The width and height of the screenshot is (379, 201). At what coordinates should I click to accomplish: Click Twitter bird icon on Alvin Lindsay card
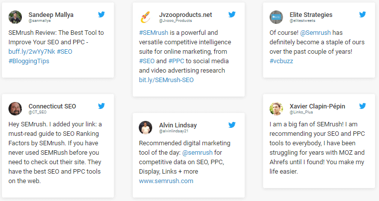click(232, 124)
